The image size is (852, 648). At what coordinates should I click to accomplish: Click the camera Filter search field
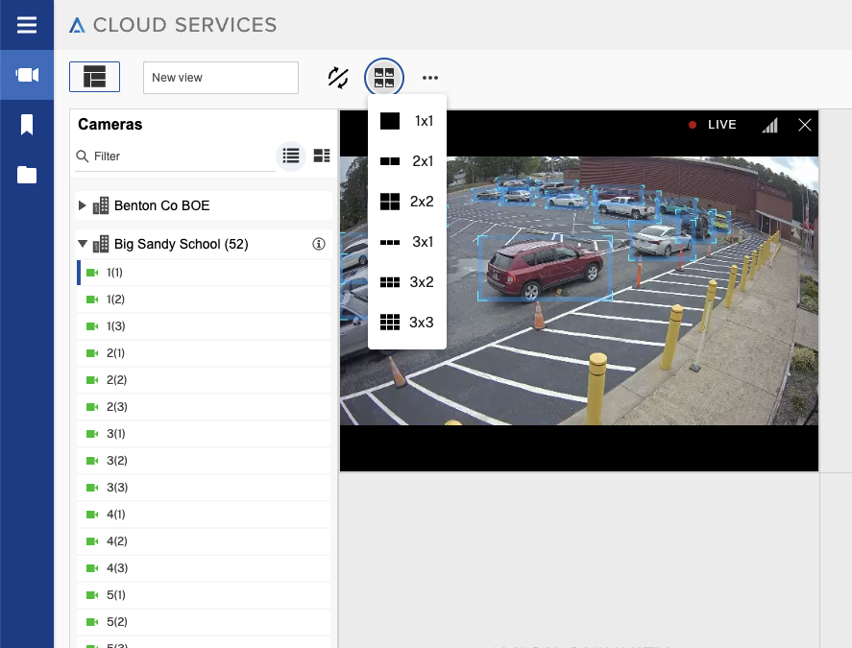click(x=178, y=156)
